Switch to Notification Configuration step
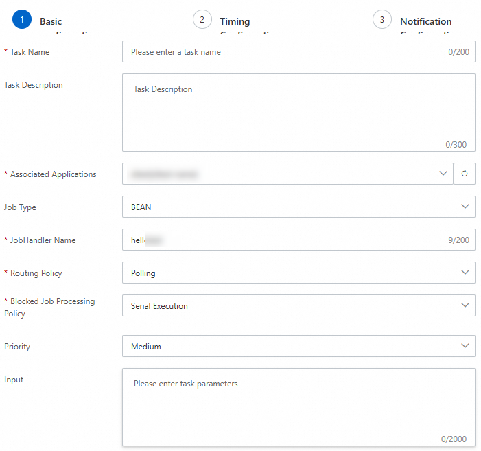This screenshot has width=481, height=451. (425, 22)
